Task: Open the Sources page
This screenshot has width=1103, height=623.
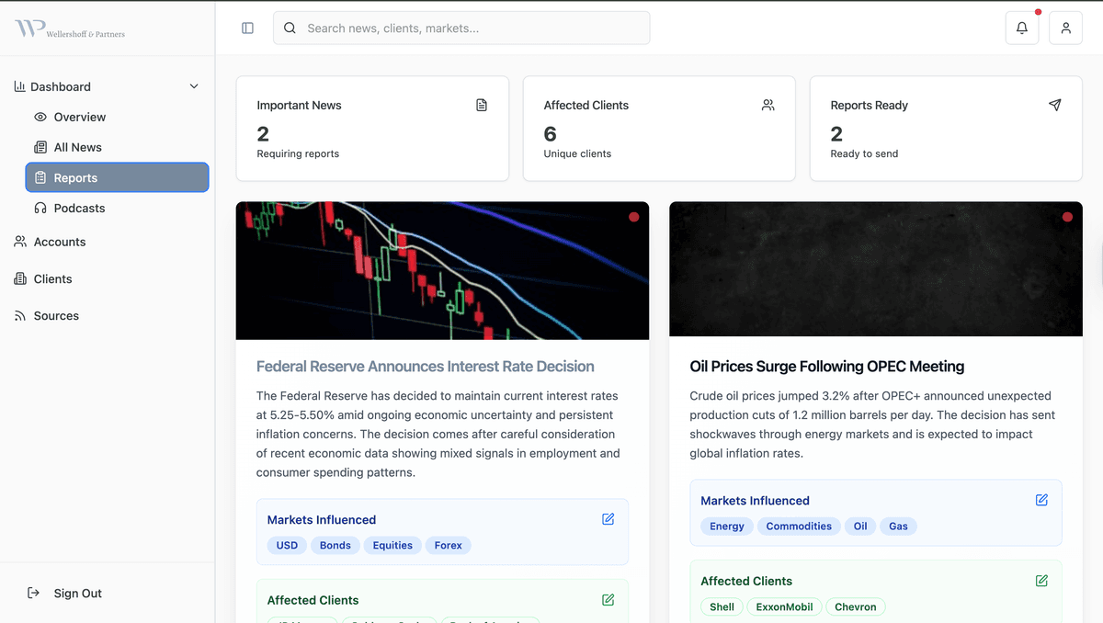Action: [56, 315]
